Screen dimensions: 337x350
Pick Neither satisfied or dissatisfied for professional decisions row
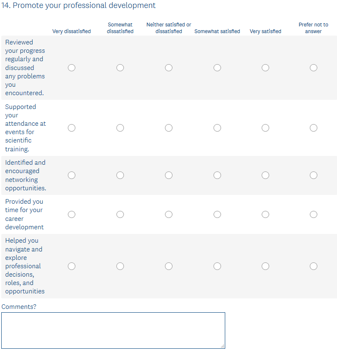coord(169,266)
